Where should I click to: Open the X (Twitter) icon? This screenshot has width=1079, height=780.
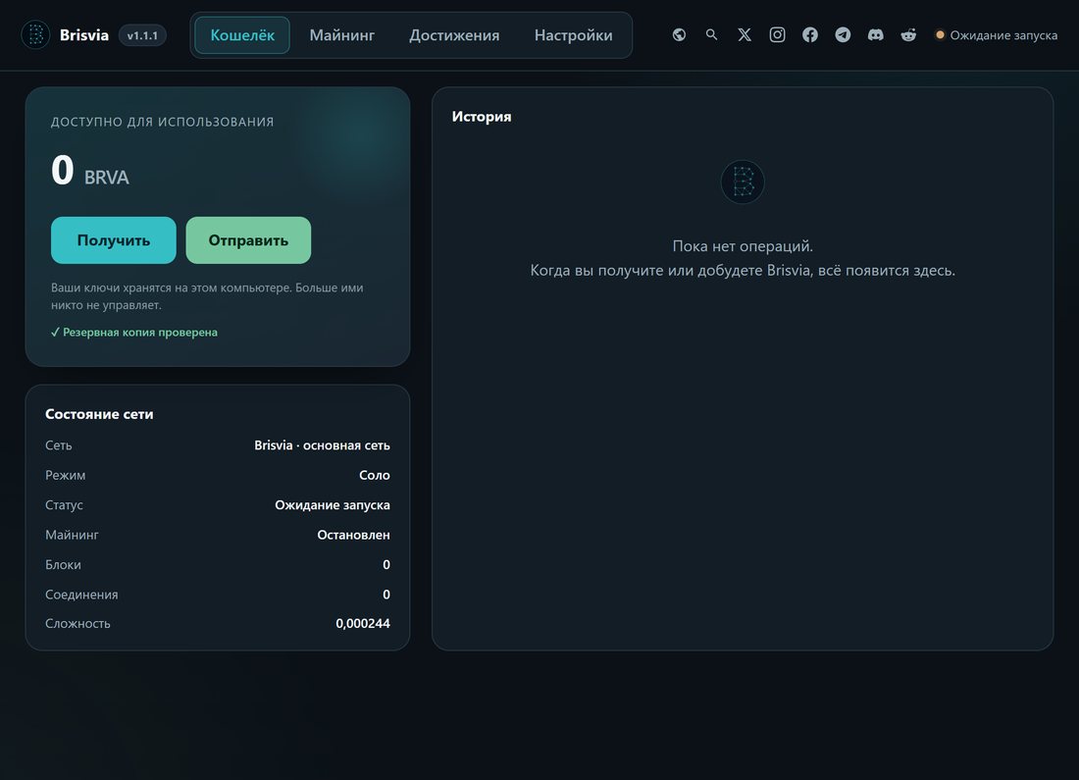coord(745,35)
